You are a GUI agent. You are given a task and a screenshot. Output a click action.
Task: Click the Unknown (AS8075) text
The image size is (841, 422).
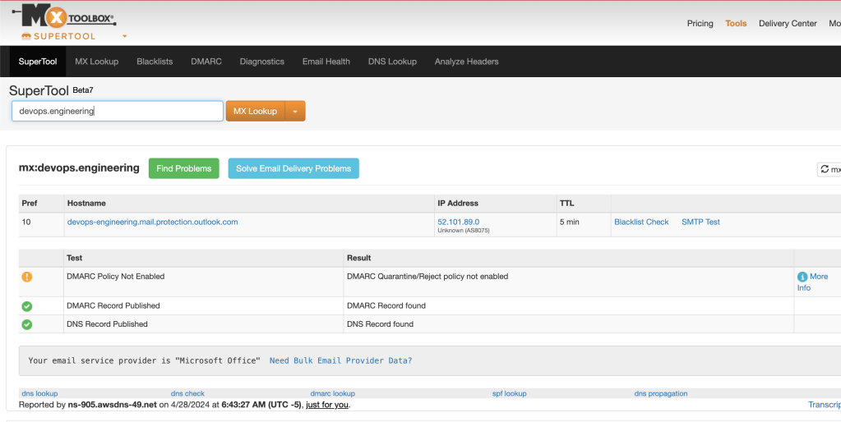pos(464,230)
